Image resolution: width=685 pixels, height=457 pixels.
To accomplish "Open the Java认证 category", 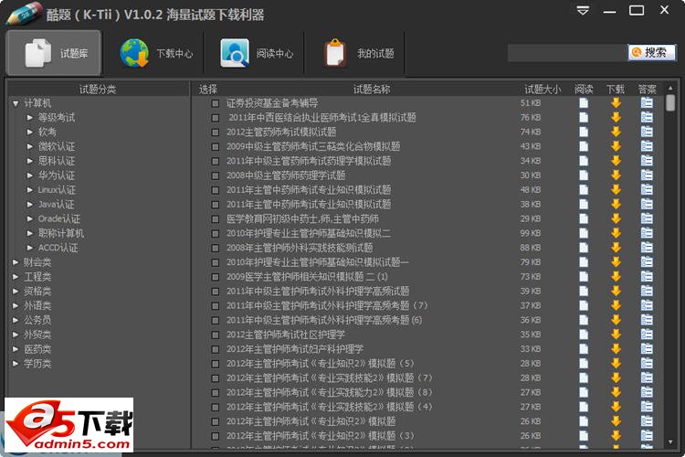I will 56,204.
